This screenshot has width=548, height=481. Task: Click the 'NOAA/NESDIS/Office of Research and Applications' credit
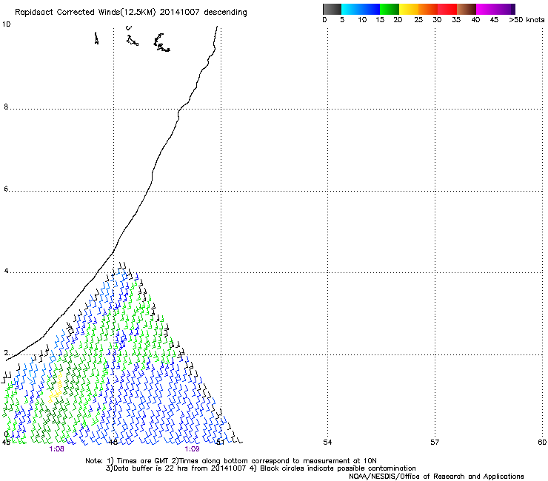(x=436, y=477)
